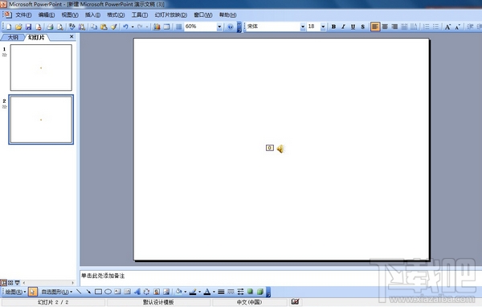
Task: Toggle bold formatting
Action: tap(333, 27)
